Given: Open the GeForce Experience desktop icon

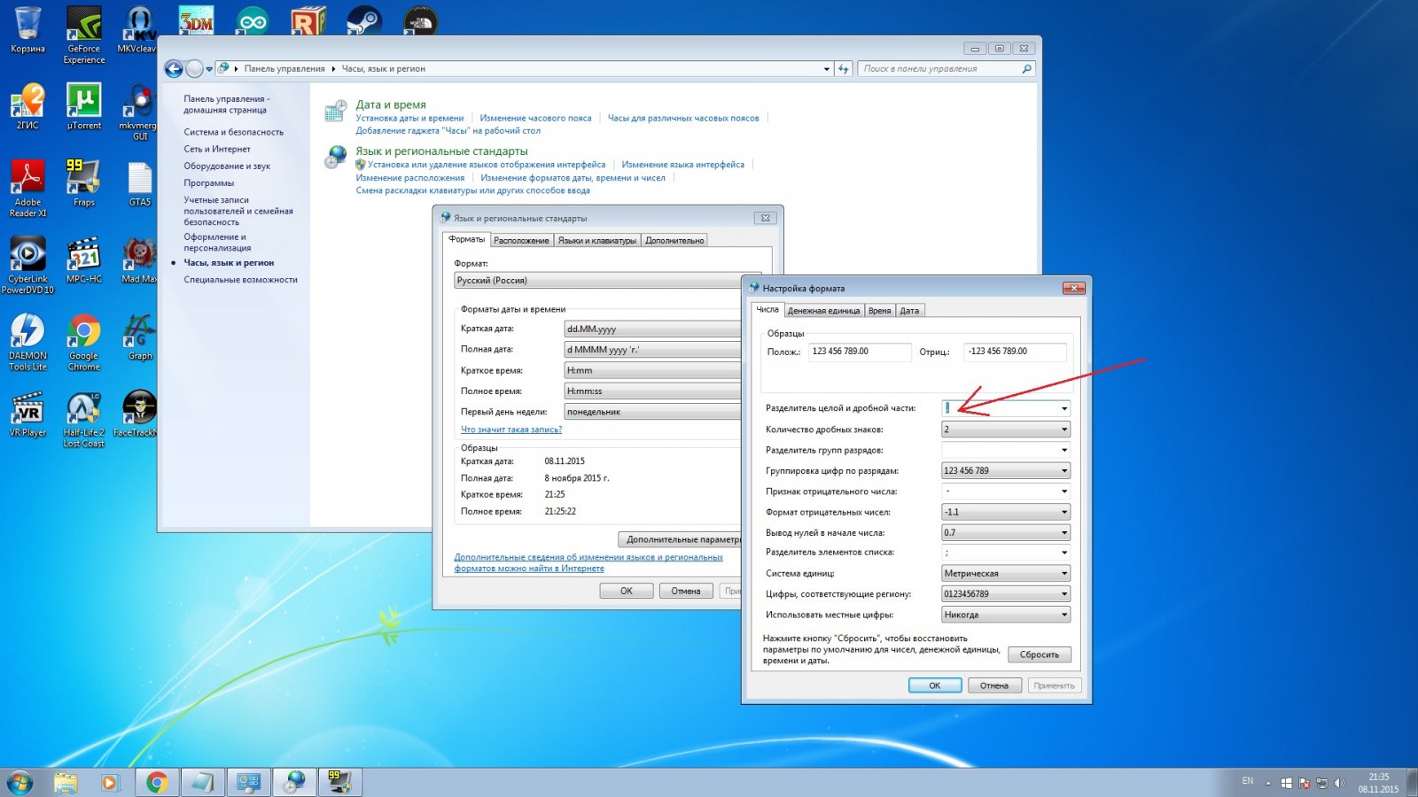Looking at the screenshot, I should [84, 35].
